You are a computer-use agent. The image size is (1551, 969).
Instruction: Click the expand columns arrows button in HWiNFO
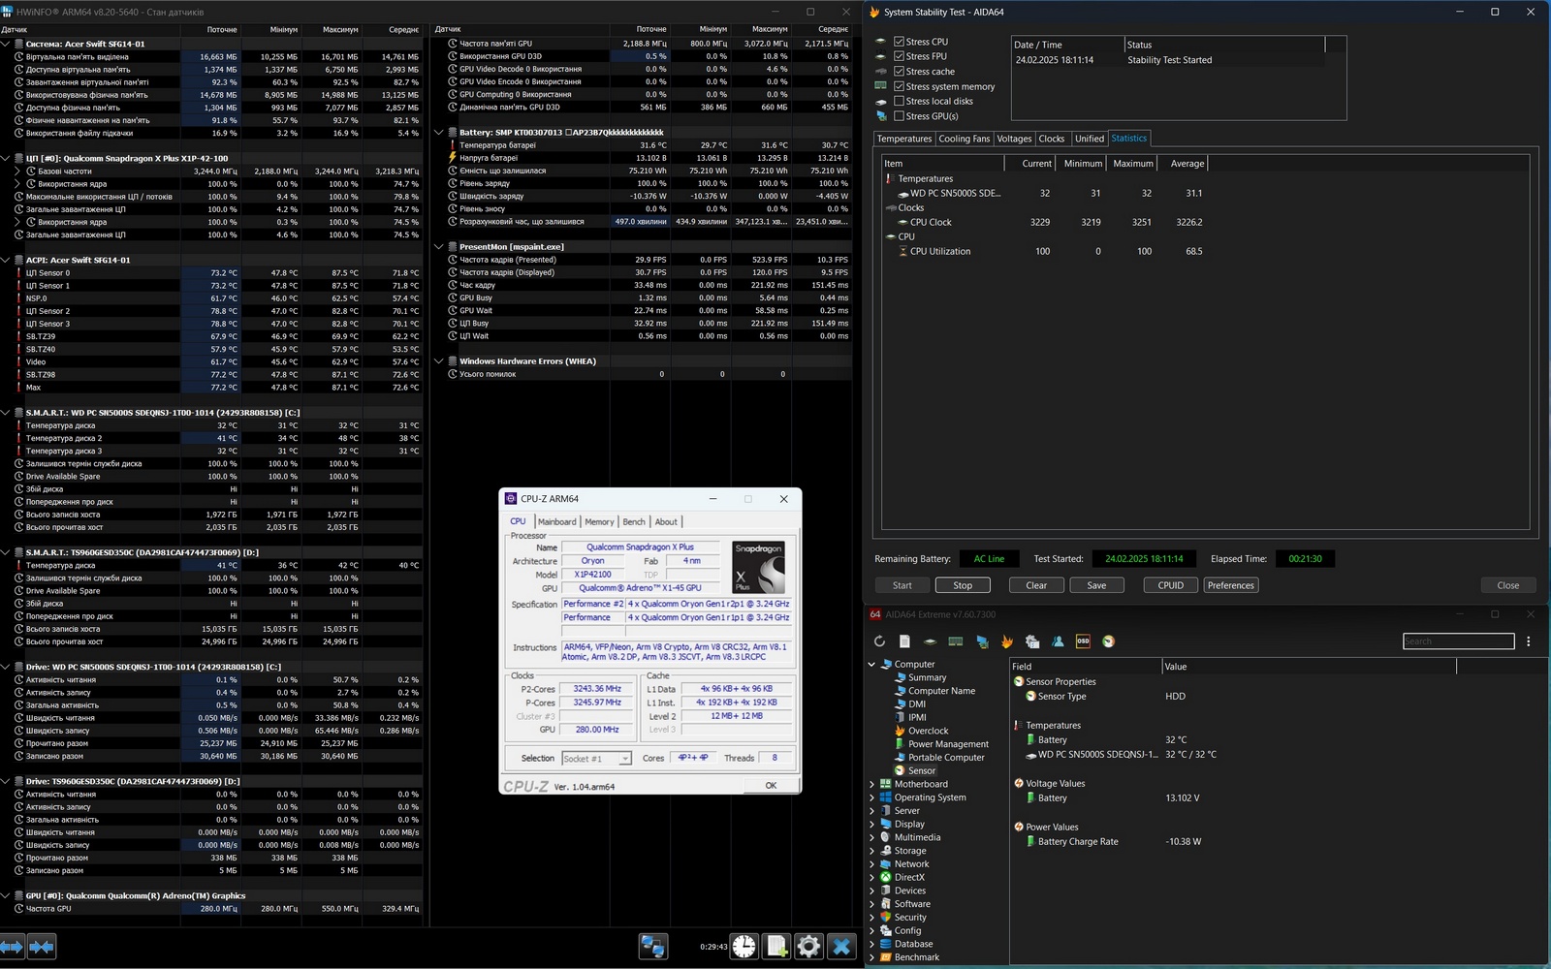click(12, 947)
